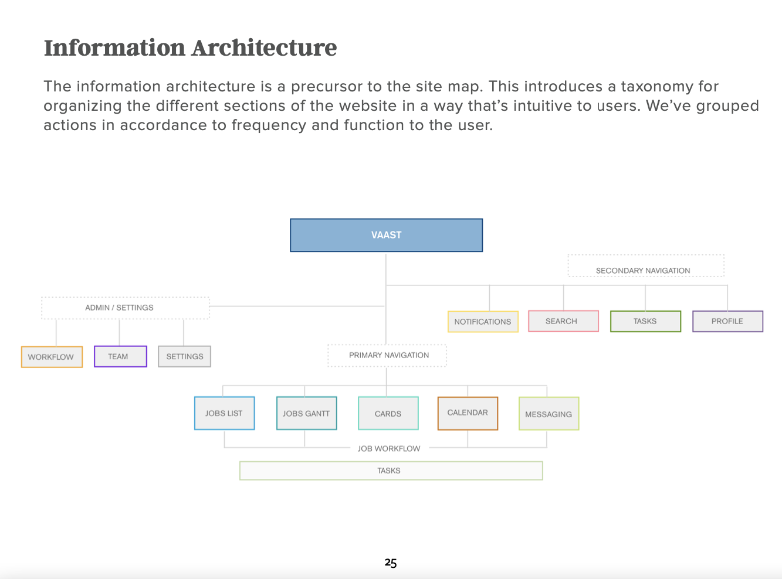
Task: Click the Information Architecture heading
Action: point(191,47)
